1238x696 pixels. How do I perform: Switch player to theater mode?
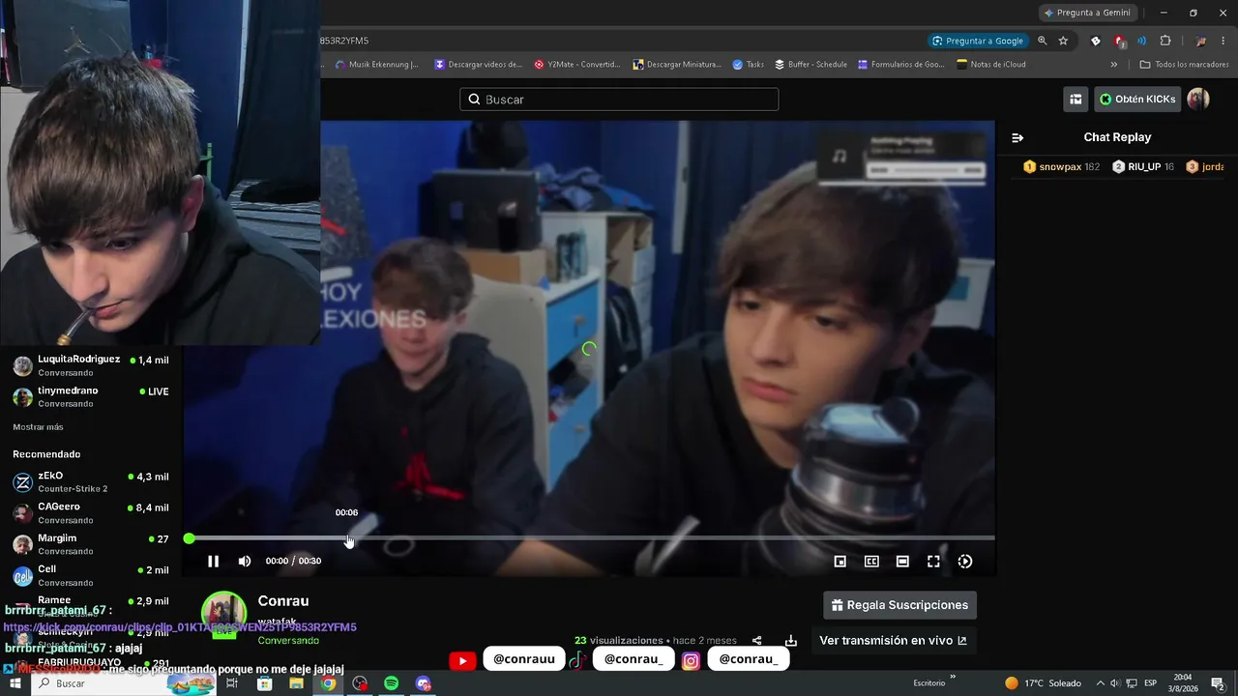click(902, 561)
